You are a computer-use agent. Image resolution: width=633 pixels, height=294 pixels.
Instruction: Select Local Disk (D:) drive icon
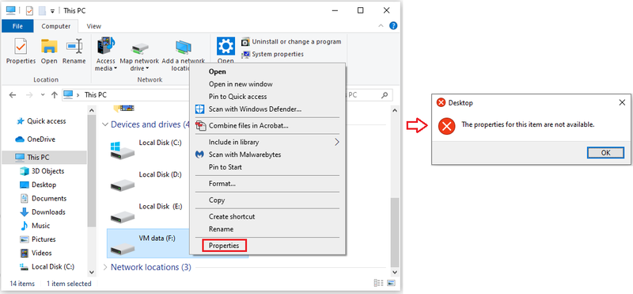(123, 185)
